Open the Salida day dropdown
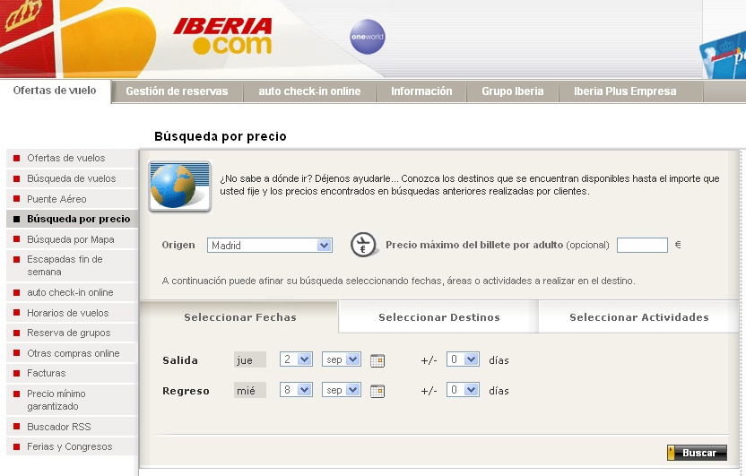Image resolution: width=746 pixels, height=476 pixels. pyautogui.click(x=296, y=359)
